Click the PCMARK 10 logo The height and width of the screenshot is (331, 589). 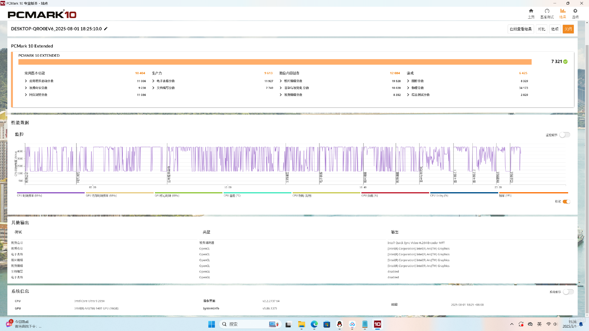tap(42, 14)
